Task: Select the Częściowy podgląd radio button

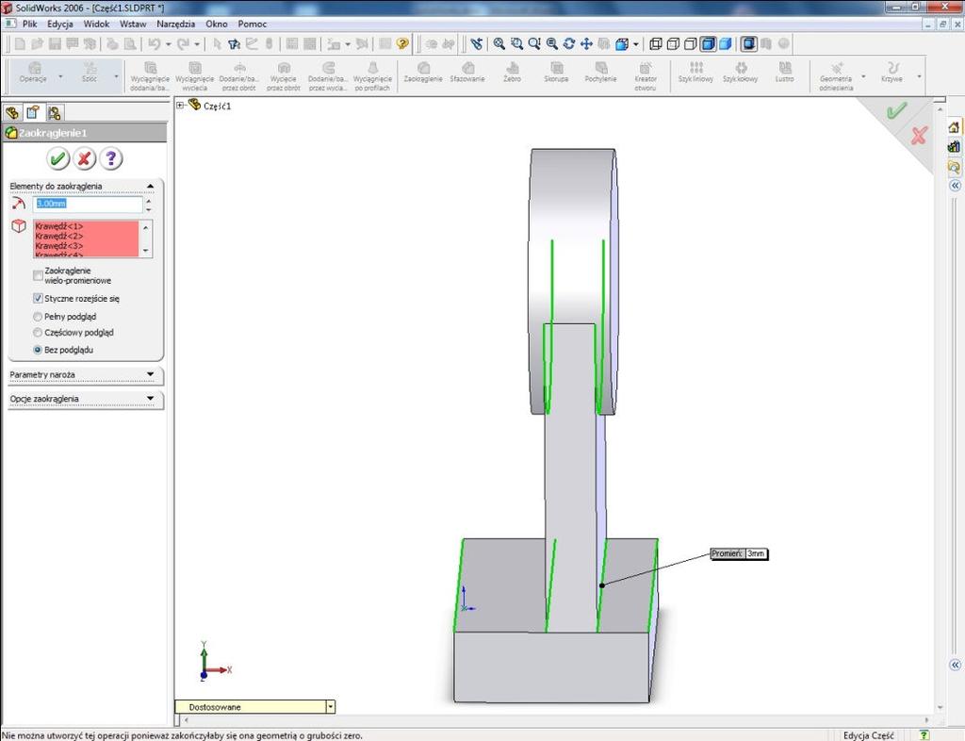Action: pos(38,333)
